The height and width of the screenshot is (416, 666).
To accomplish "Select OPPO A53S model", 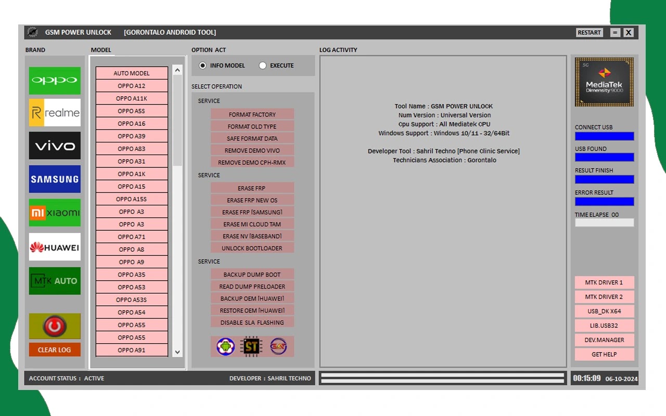I will (132, 300).
